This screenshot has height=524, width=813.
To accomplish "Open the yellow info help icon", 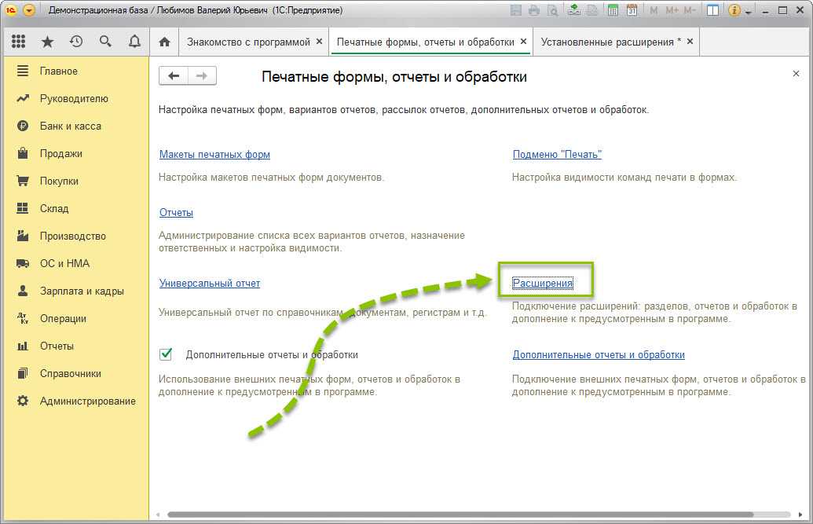I will [734, 10].
